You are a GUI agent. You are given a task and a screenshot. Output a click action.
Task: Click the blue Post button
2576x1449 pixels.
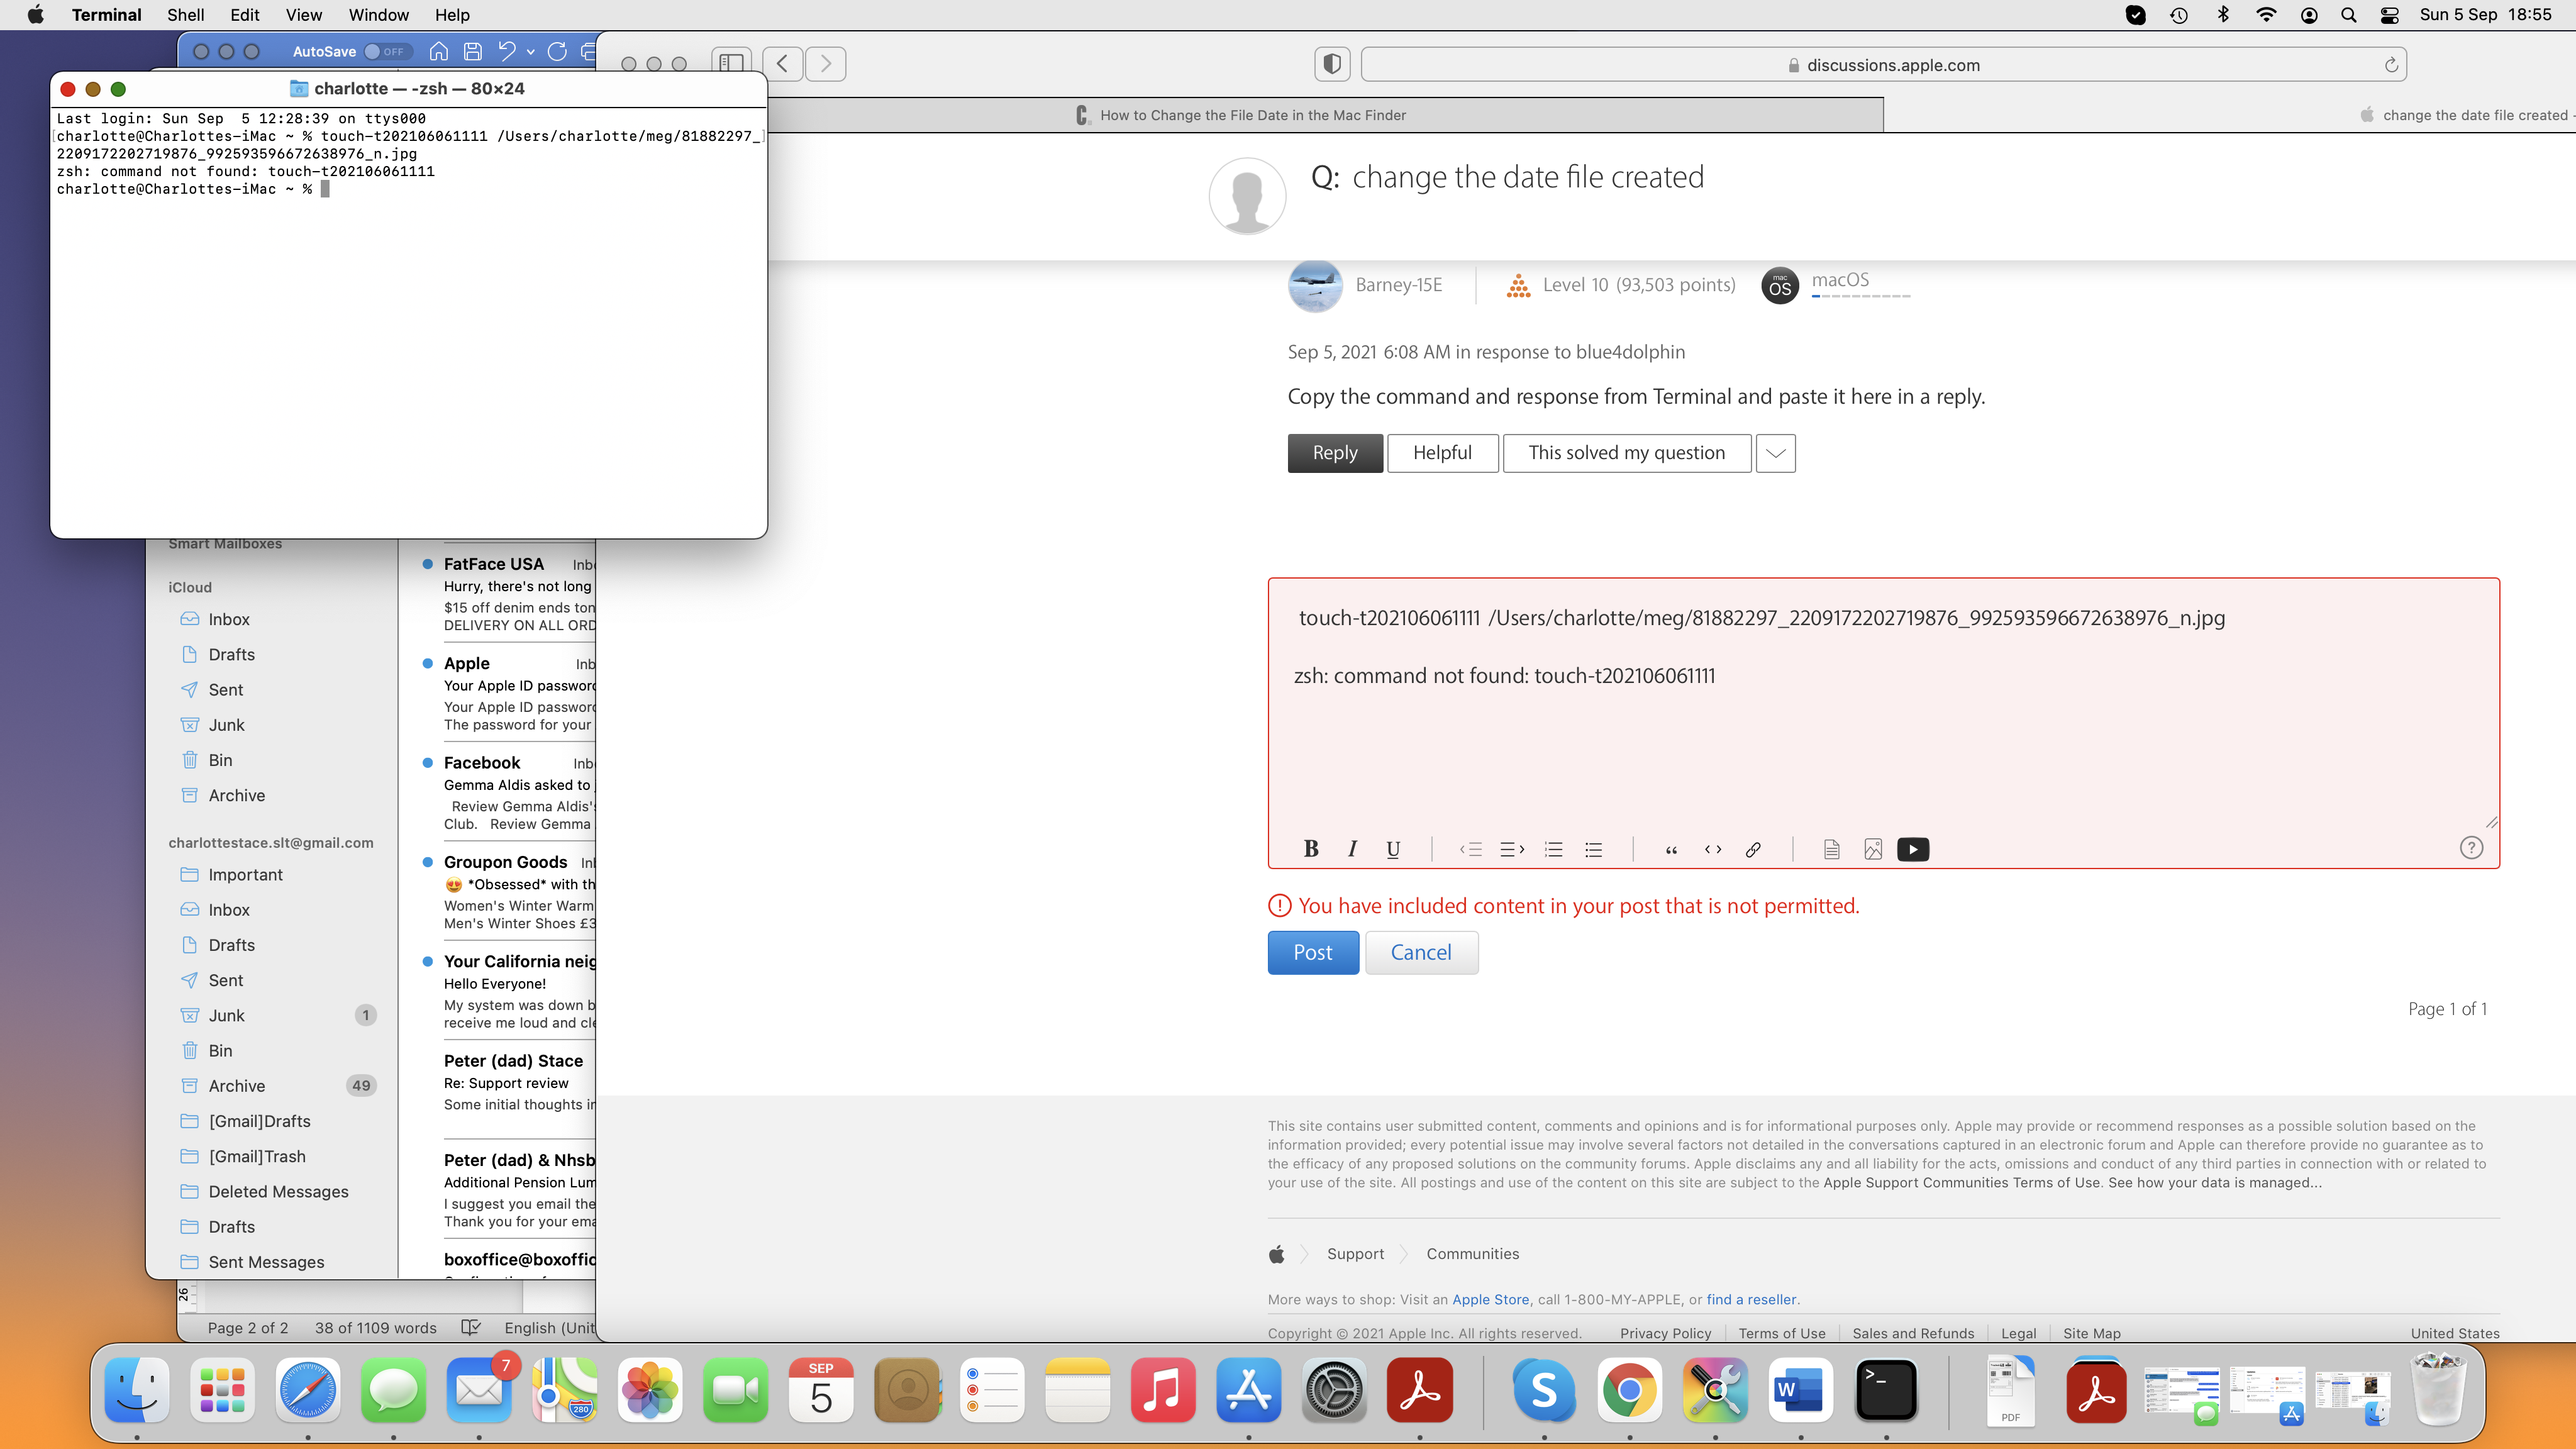(1312, 952)
